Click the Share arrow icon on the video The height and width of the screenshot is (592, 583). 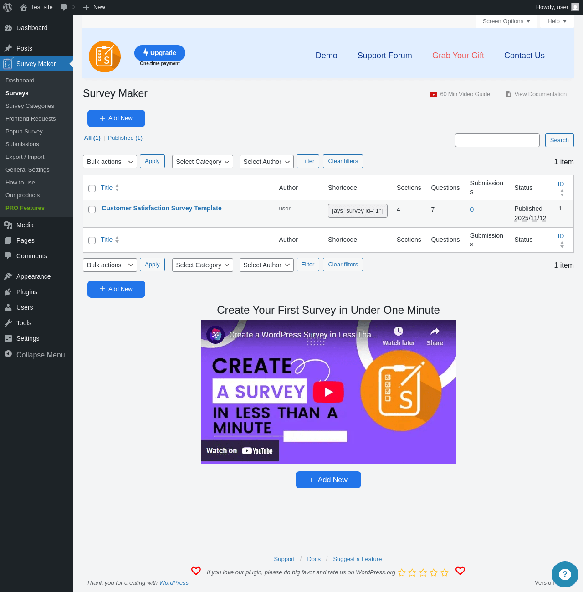[x=435, y=331]
